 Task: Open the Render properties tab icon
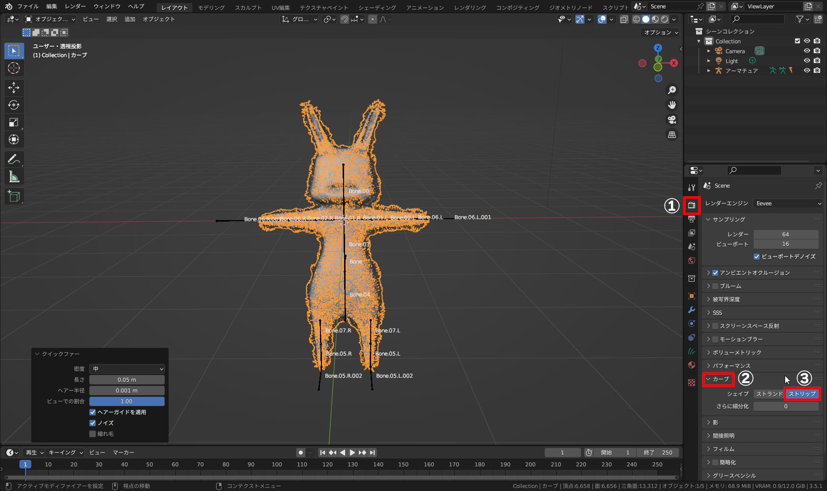pos(692,205)
